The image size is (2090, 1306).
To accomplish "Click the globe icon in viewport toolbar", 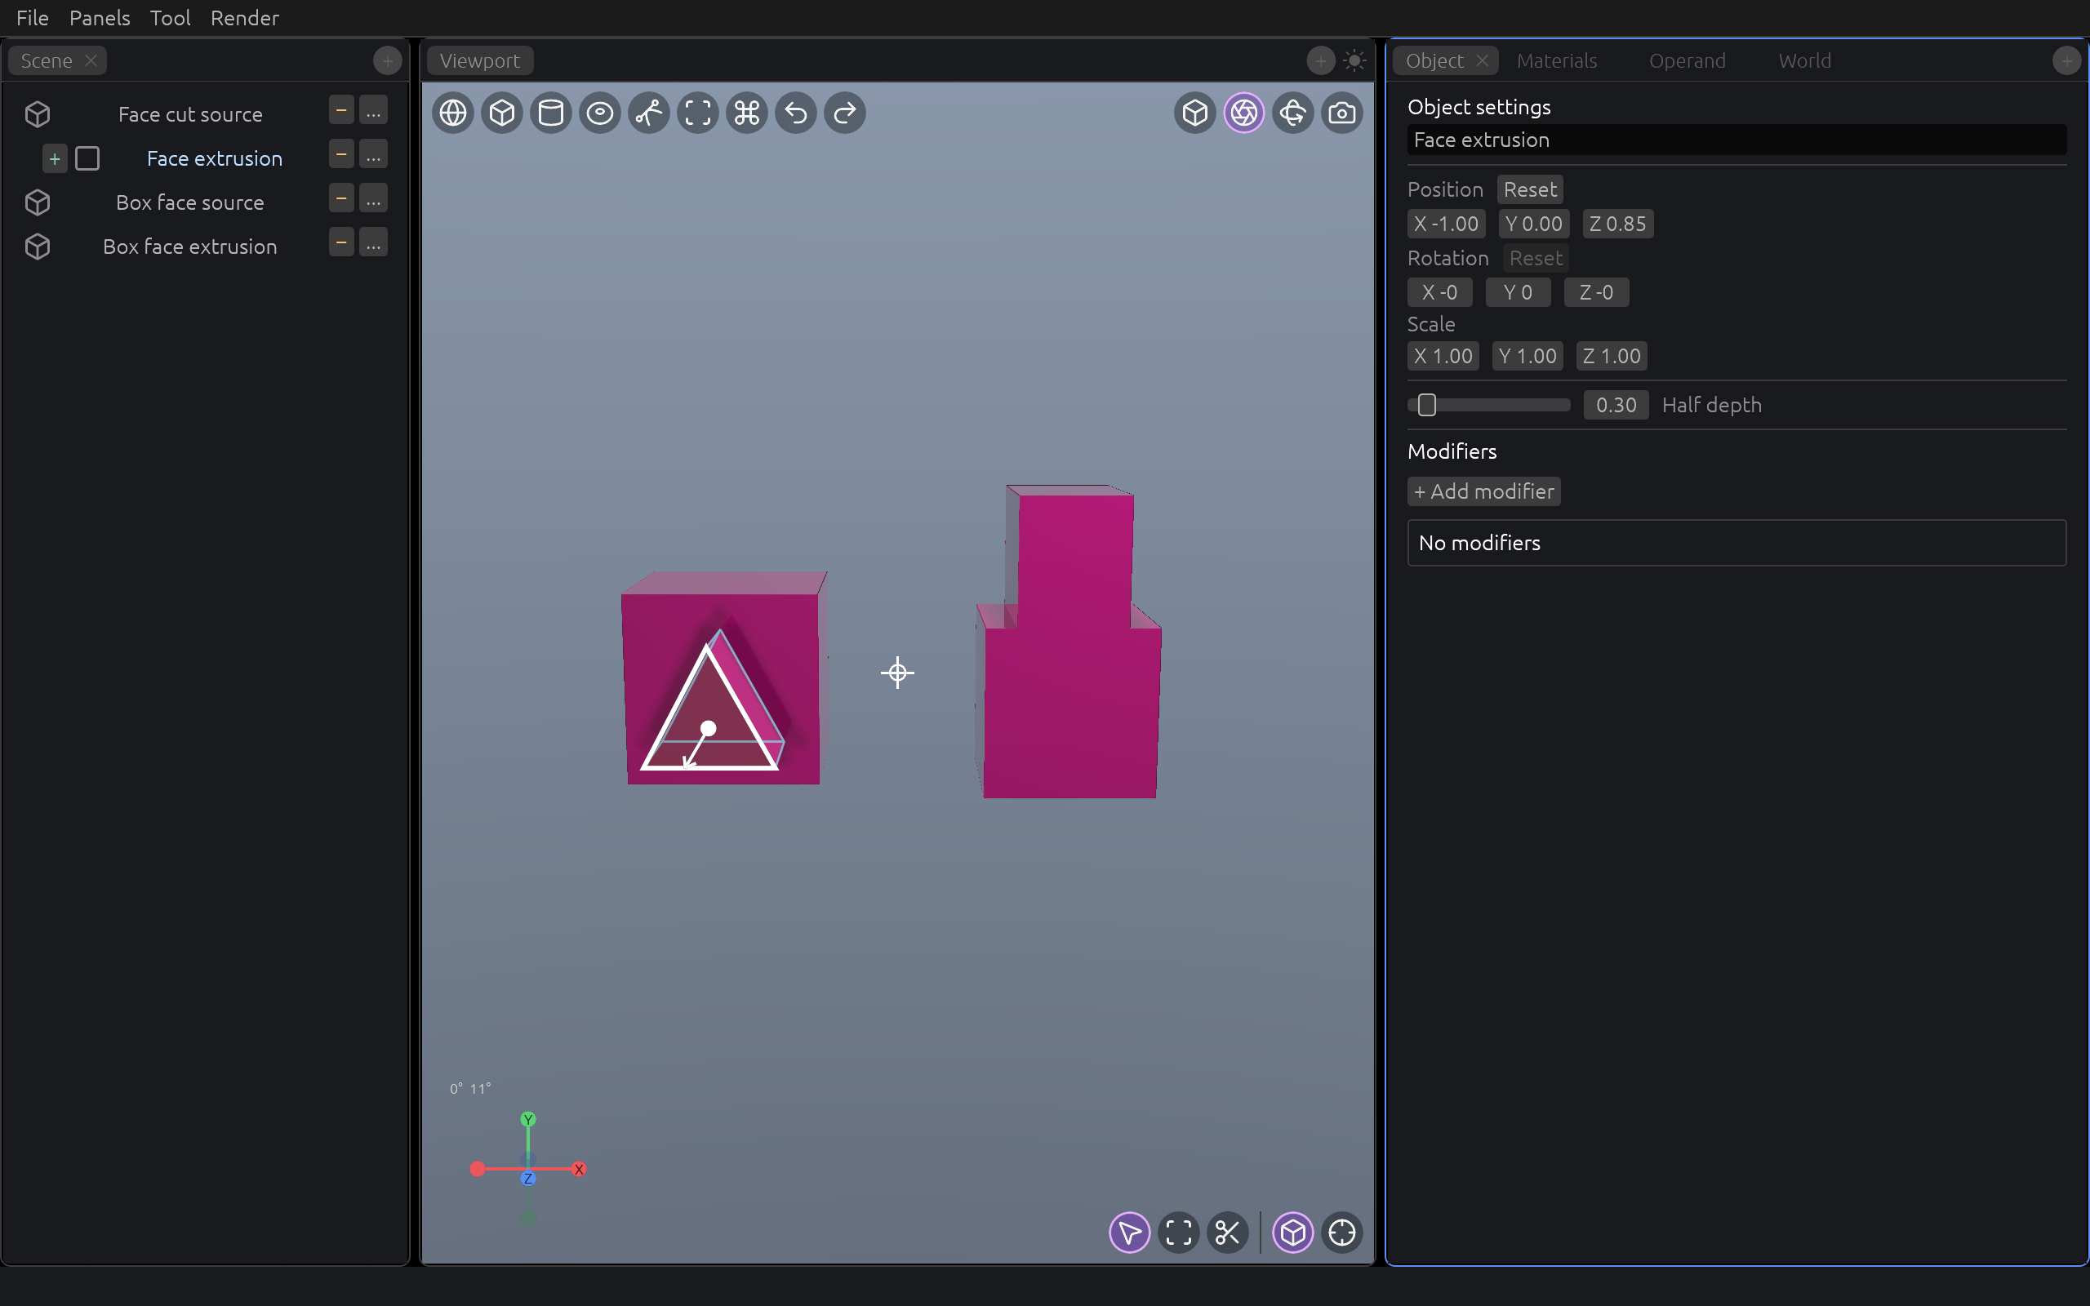I will [x=453, y=113].
